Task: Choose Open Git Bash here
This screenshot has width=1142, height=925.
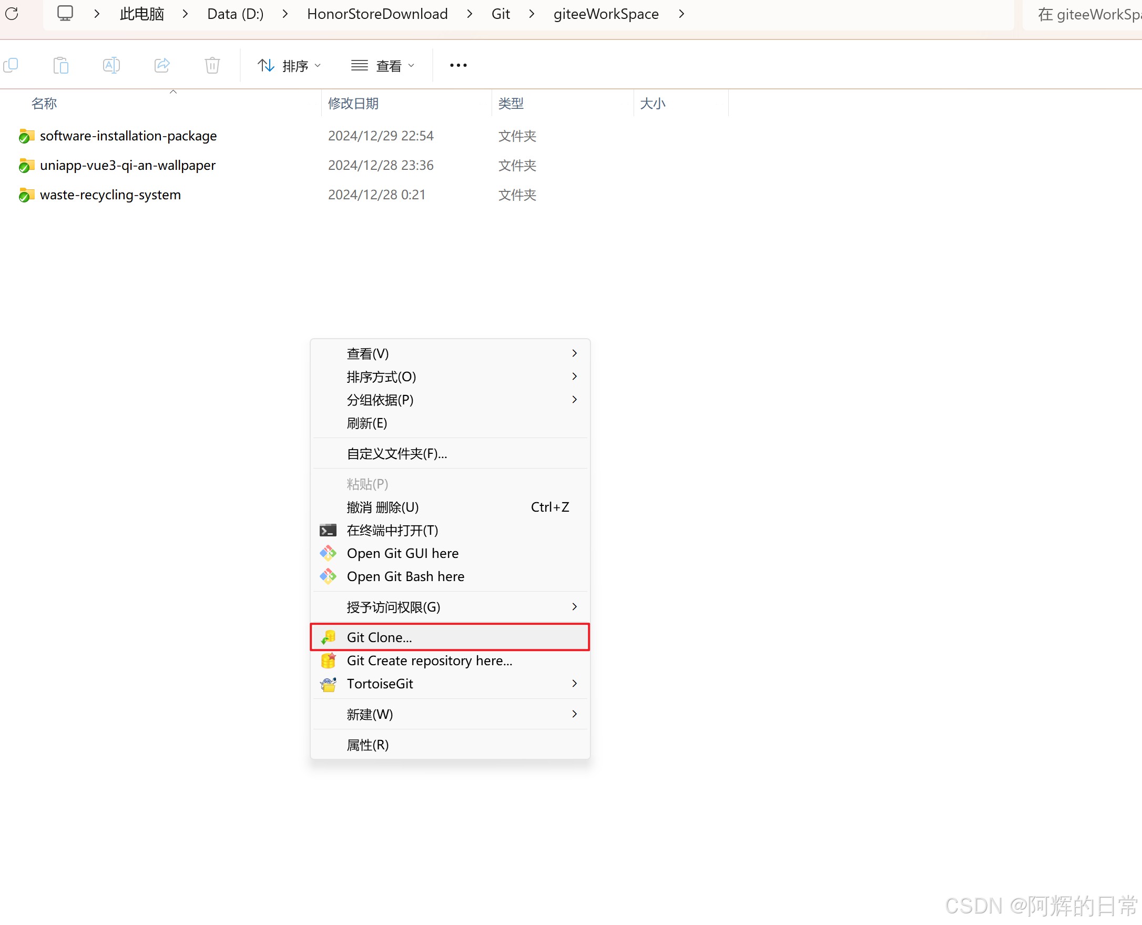Action: click(x=405, y=576)
